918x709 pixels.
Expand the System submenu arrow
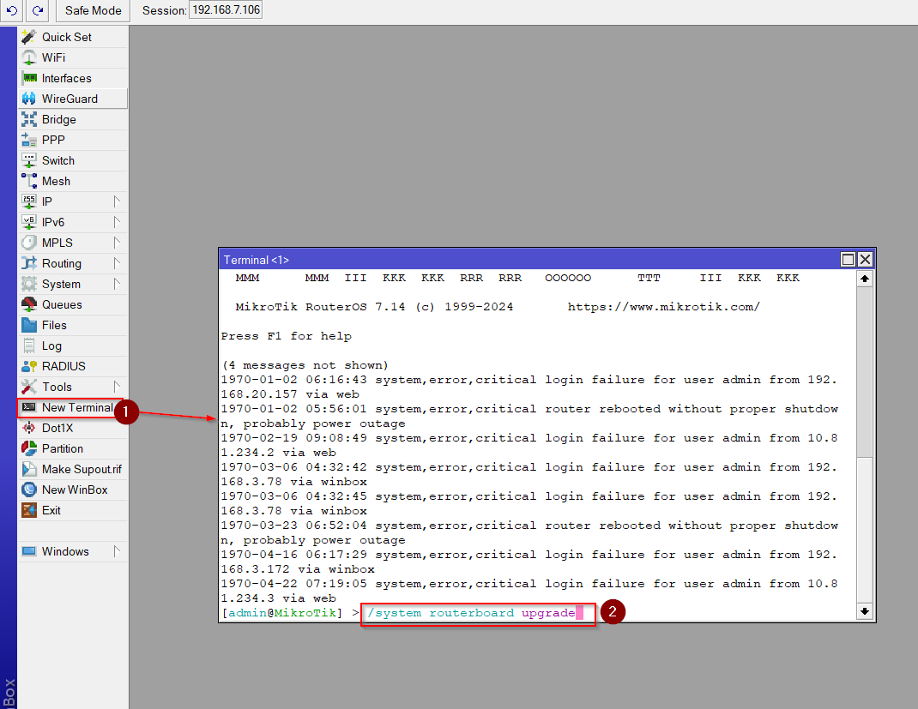point(117,285)
